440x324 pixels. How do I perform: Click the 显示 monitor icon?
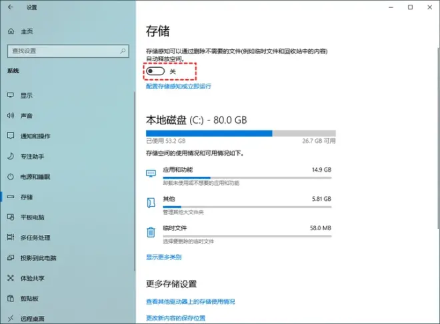[11, 95]
